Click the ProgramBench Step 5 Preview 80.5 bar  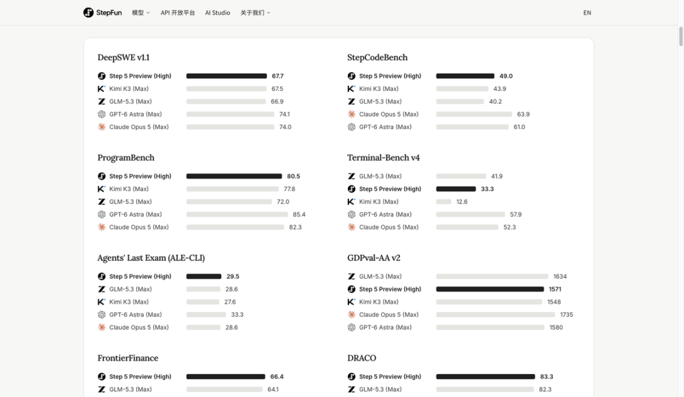[x=234, y=176]
